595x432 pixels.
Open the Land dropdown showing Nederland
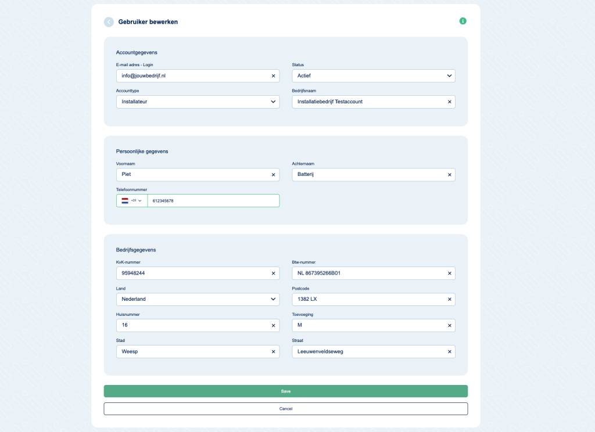tap(198, 300)
